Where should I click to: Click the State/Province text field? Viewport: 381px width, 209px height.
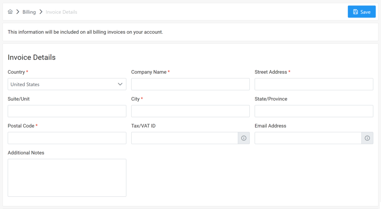[x=314, y=111]
